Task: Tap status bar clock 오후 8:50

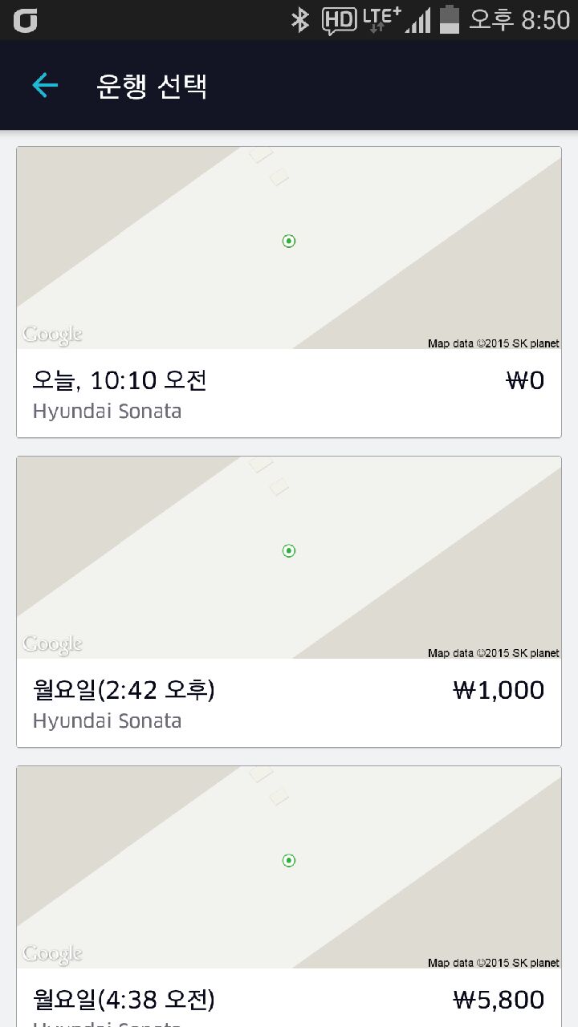Action: 519,19
